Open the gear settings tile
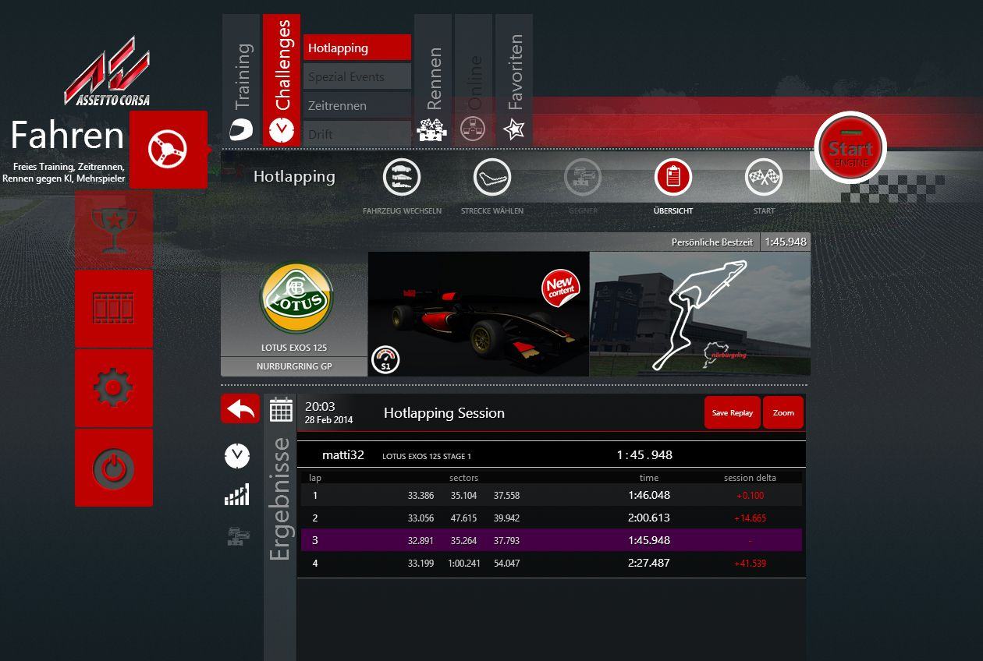The height and width of the screenshot is (661, 983). [x=114, y=388]
